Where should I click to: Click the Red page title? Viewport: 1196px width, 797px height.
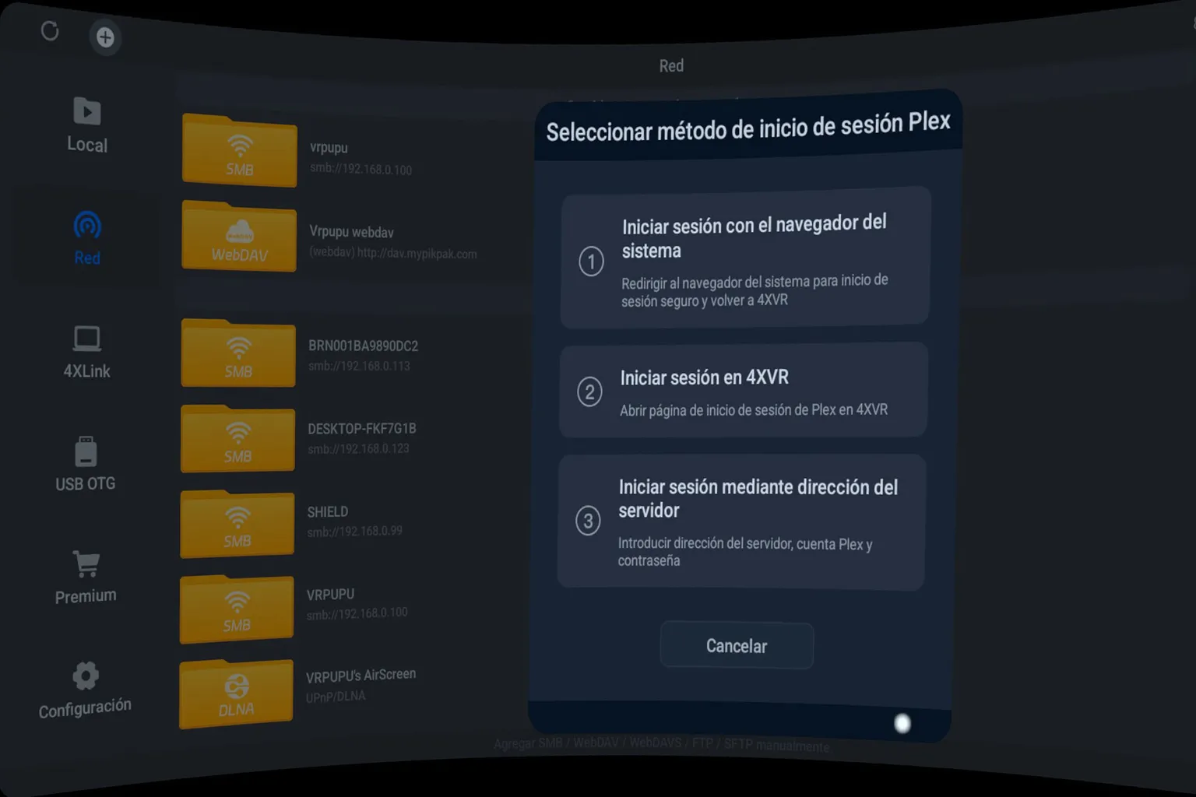point(671,66)
